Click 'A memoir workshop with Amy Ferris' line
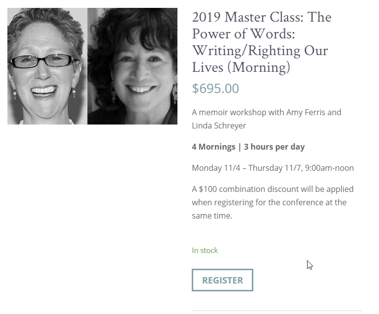 266,112
